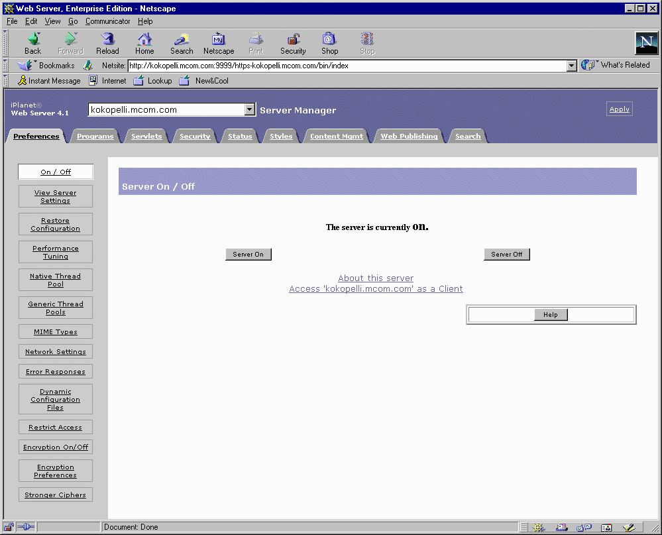Open Restrict Access in sidebar
The image size is (662, 535).
pos(55,428)
